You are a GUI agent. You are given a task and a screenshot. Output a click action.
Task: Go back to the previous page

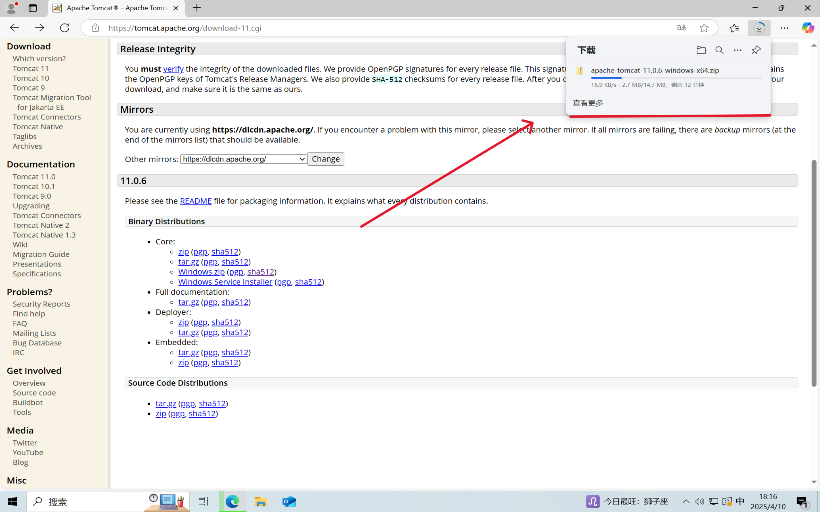[14, 28]
